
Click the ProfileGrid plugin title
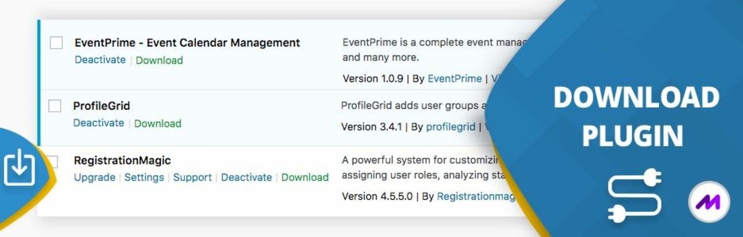coord(102,106)
